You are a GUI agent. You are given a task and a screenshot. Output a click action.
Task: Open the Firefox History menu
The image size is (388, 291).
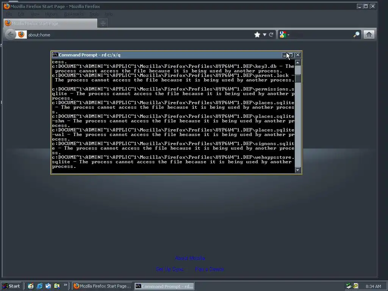51,14
